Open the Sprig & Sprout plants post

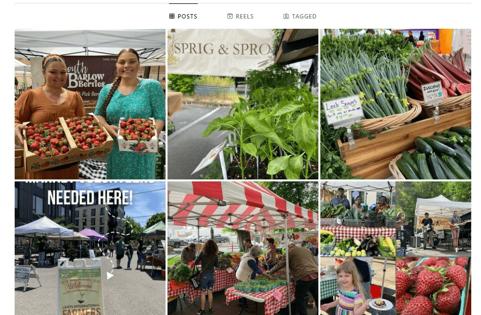(x=243, y=104)
